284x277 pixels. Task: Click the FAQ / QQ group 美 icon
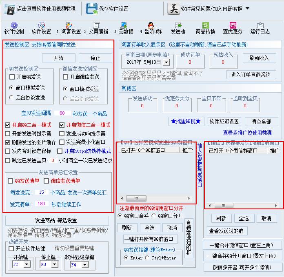click(174, 9)
